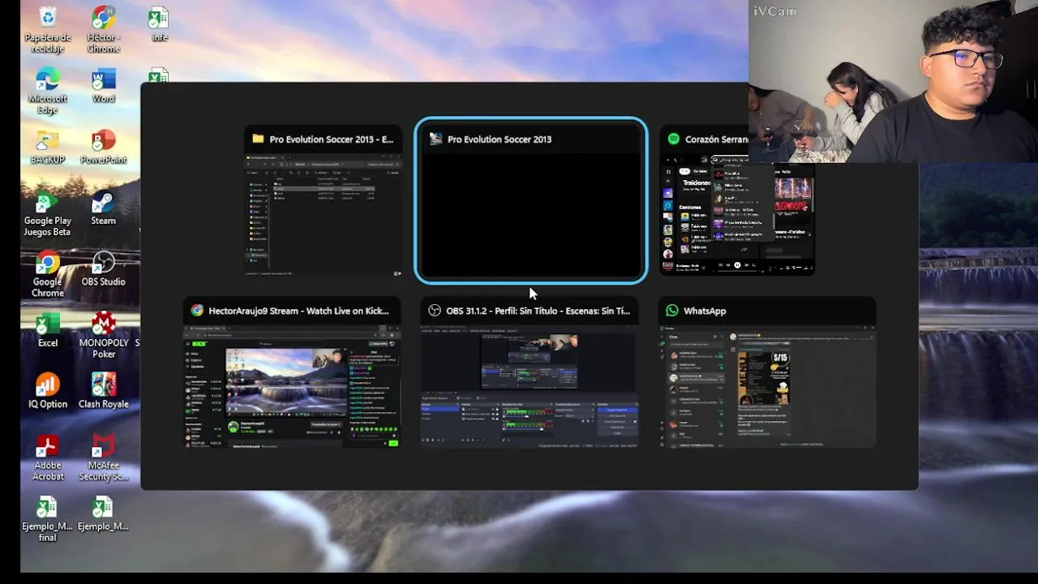
Task: Open the Google Chrome desktop shortcut
Action: [x=48, y=274]
